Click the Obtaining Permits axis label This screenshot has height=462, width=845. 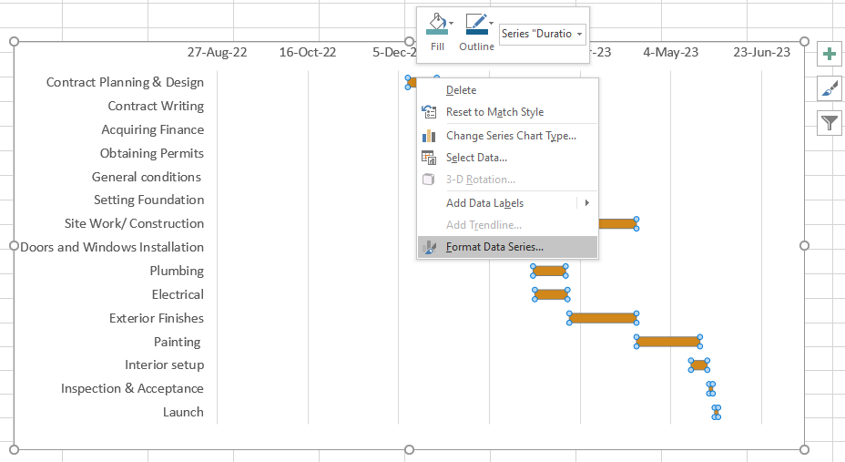[152, 154]
